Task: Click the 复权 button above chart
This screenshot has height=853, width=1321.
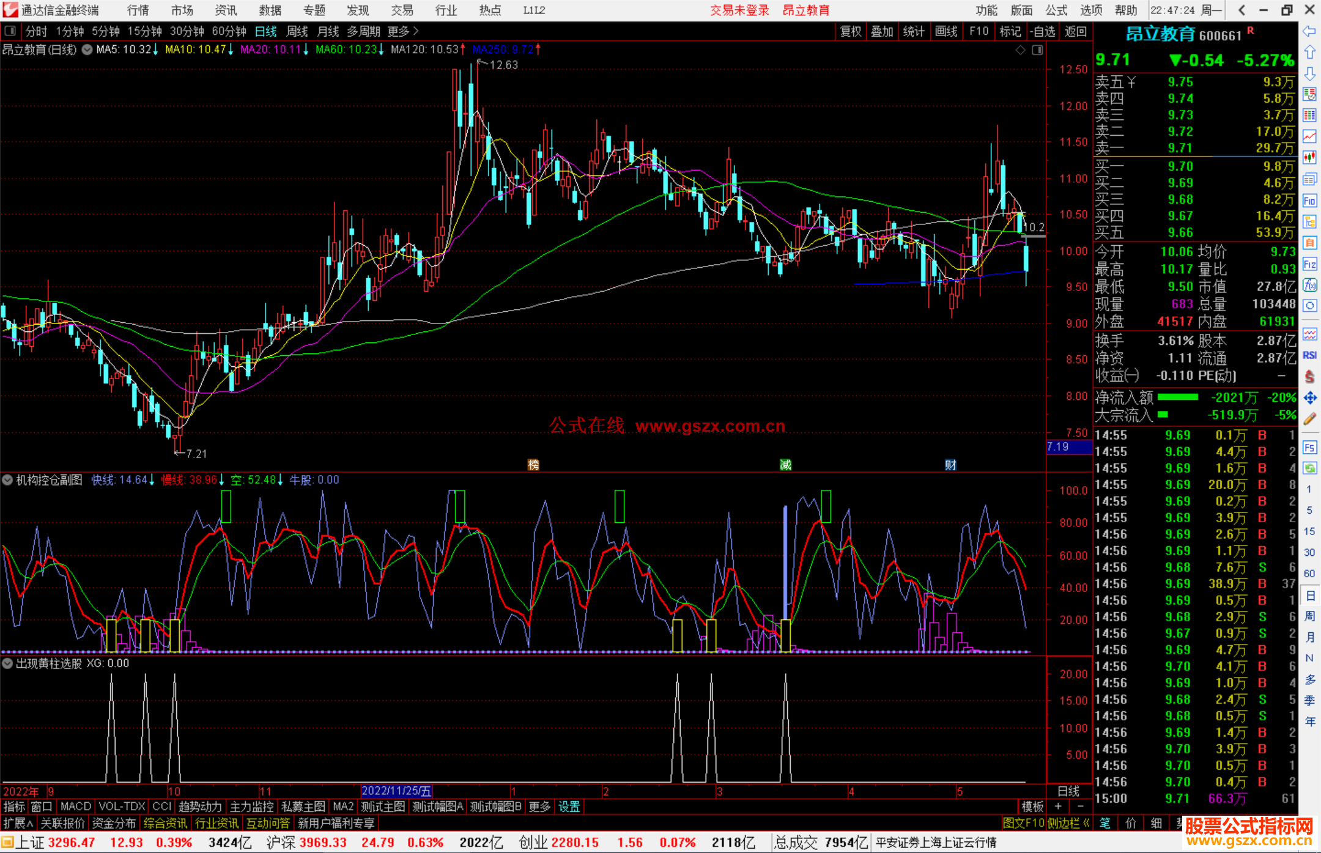Action: pyautogui.click(x=851, y=31)
